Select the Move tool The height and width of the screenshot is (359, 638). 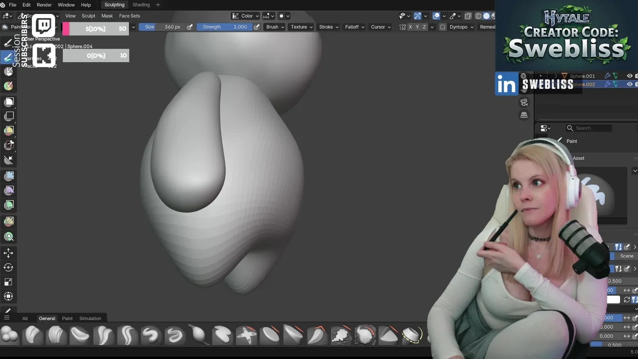pos(8,253)
